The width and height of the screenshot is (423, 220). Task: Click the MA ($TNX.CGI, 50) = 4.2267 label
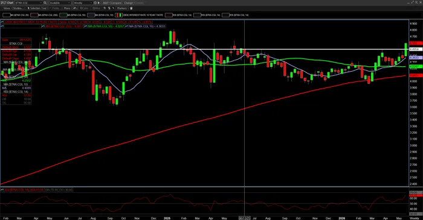pyautogui.click(x=106, y=26)
